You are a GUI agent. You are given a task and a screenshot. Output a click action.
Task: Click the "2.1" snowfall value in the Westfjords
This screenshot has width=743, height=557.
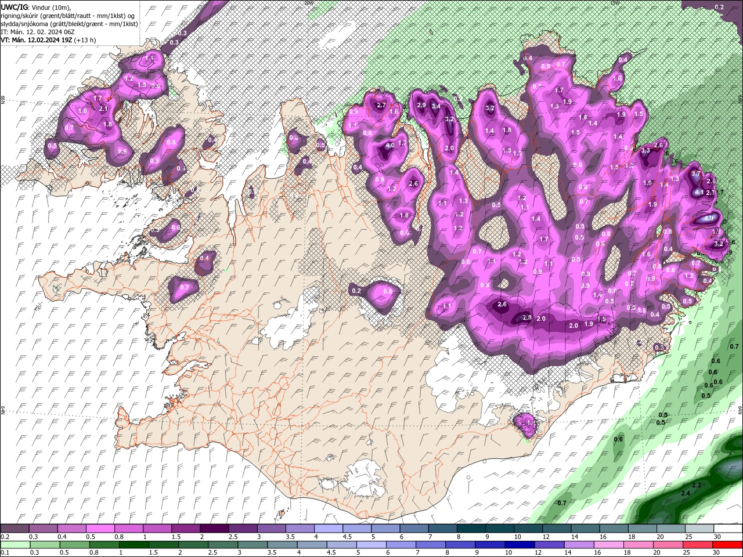coord(104,108)
